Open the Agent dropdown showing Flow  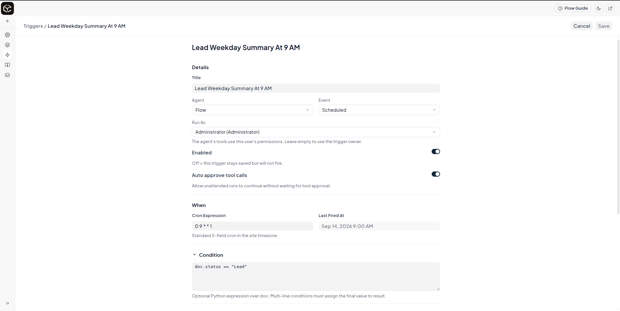252,110
